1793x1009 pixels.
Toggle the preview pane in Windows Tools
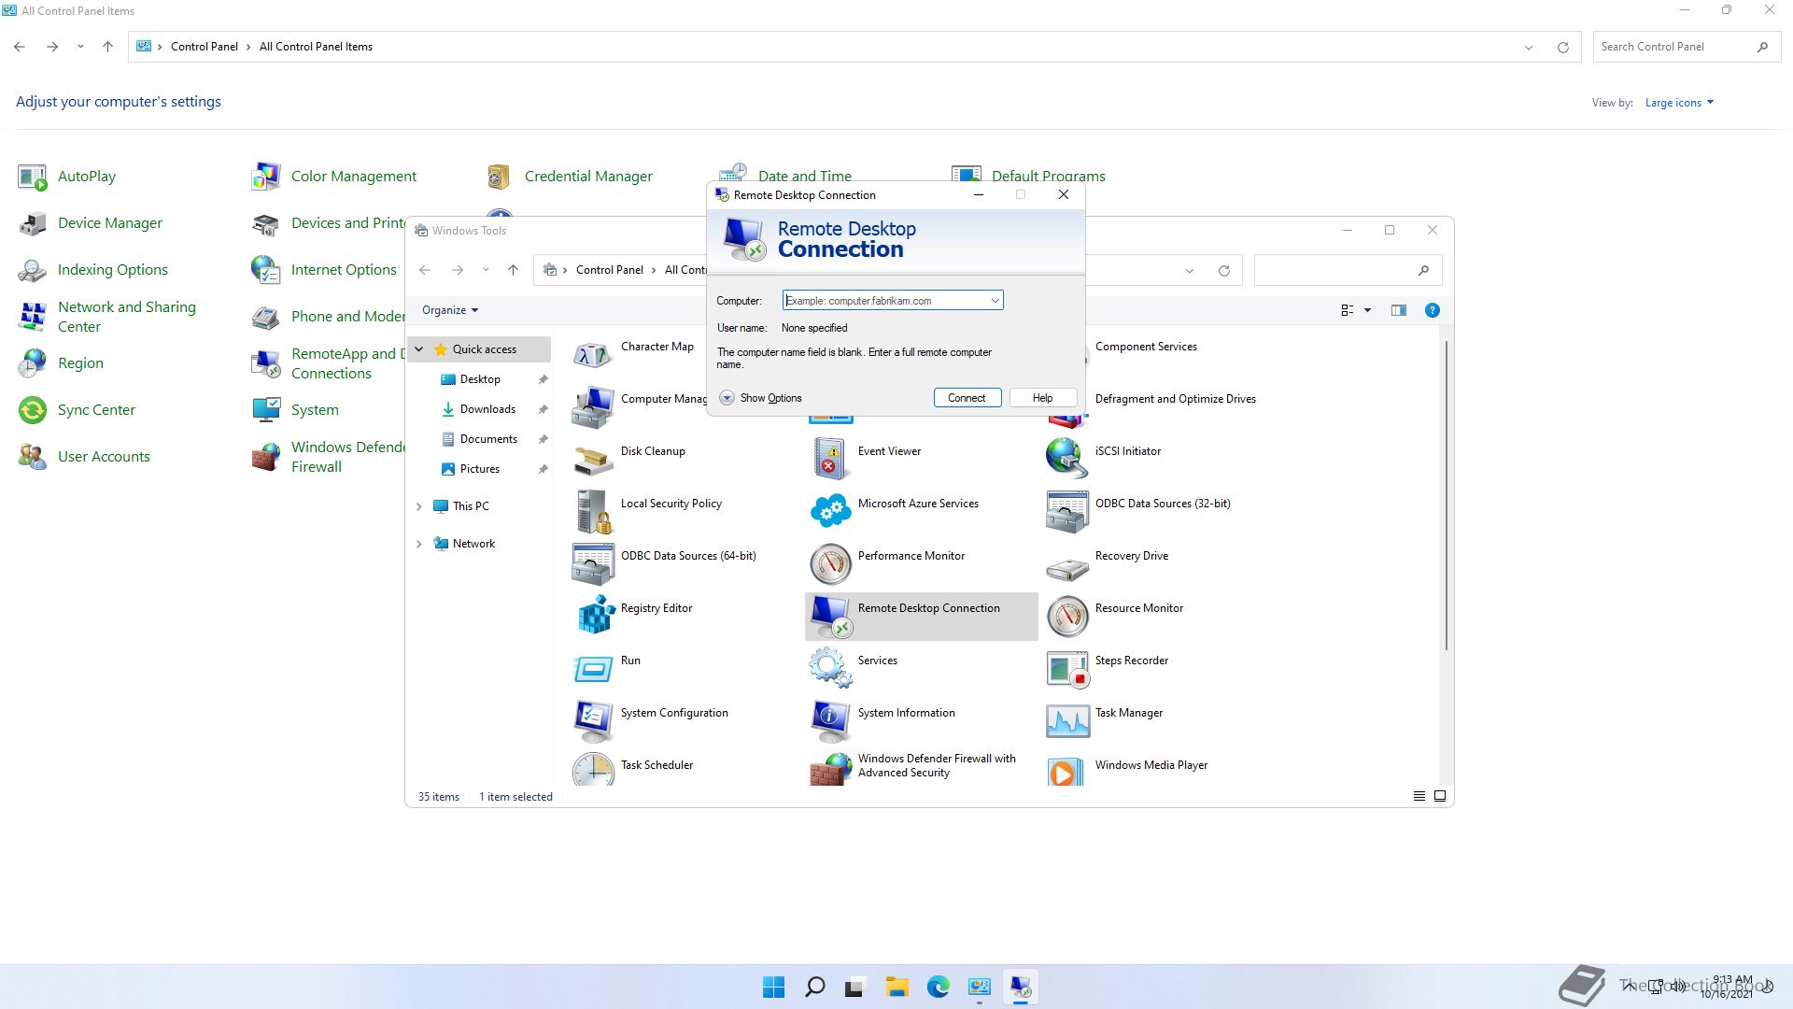coord(1398,310)
